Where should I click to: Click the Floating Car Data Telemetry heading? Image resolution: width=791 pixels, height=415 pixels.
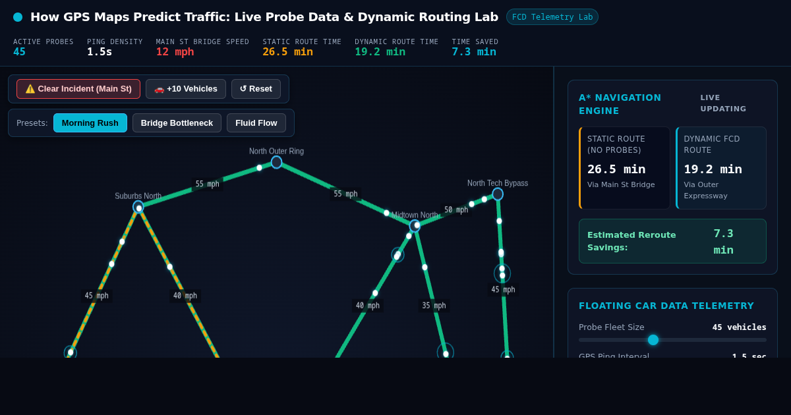click(666, 306)
